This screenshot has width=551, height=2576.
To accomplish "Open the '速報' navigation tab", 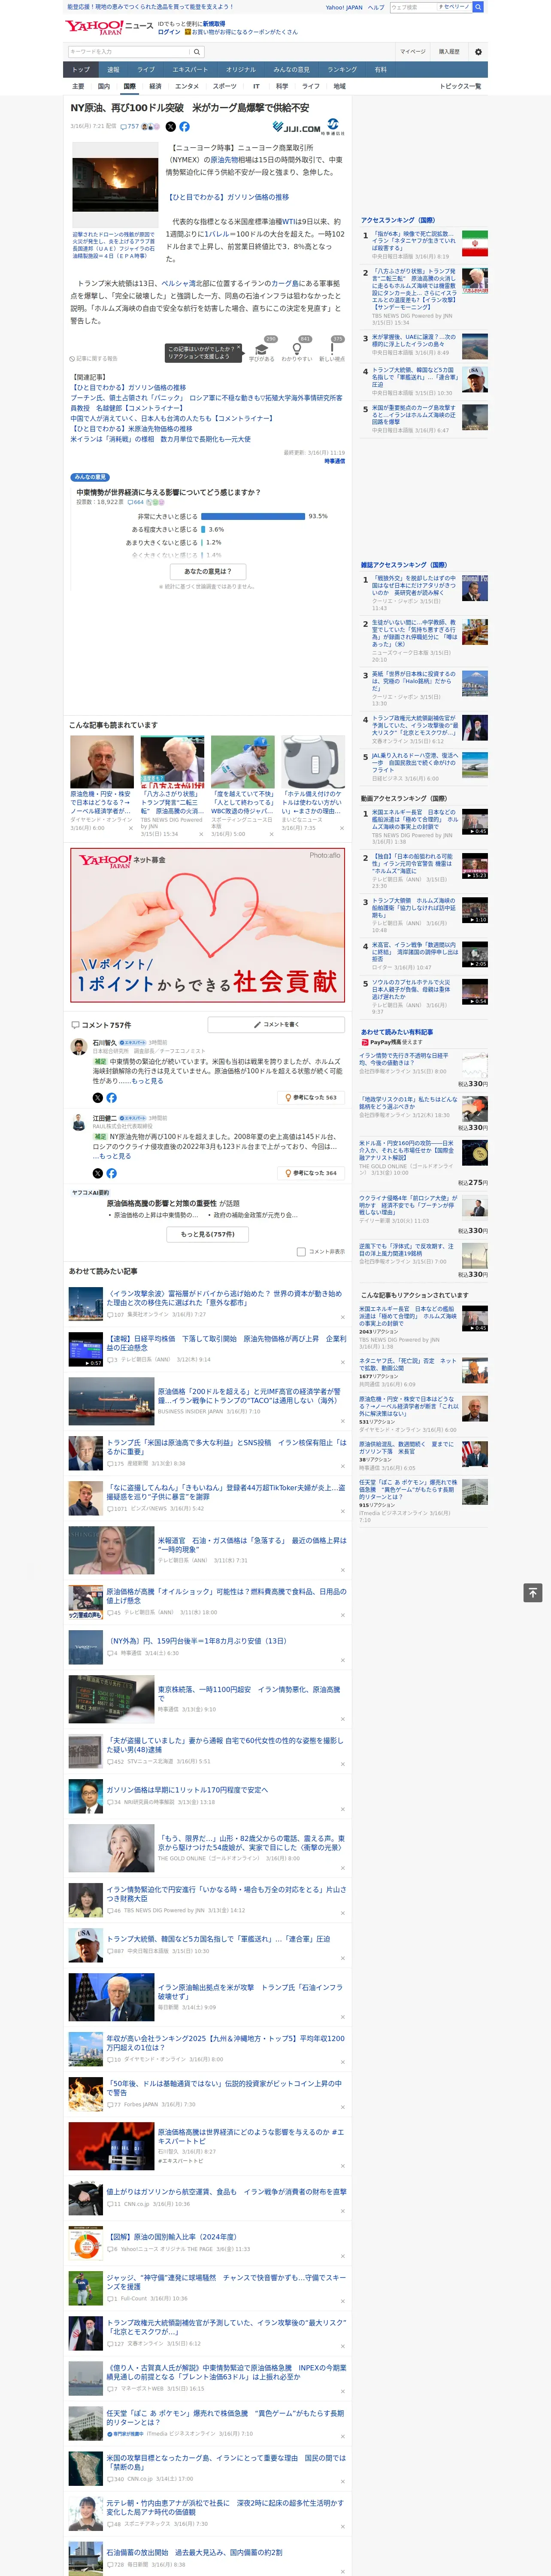I will [113, 70].
